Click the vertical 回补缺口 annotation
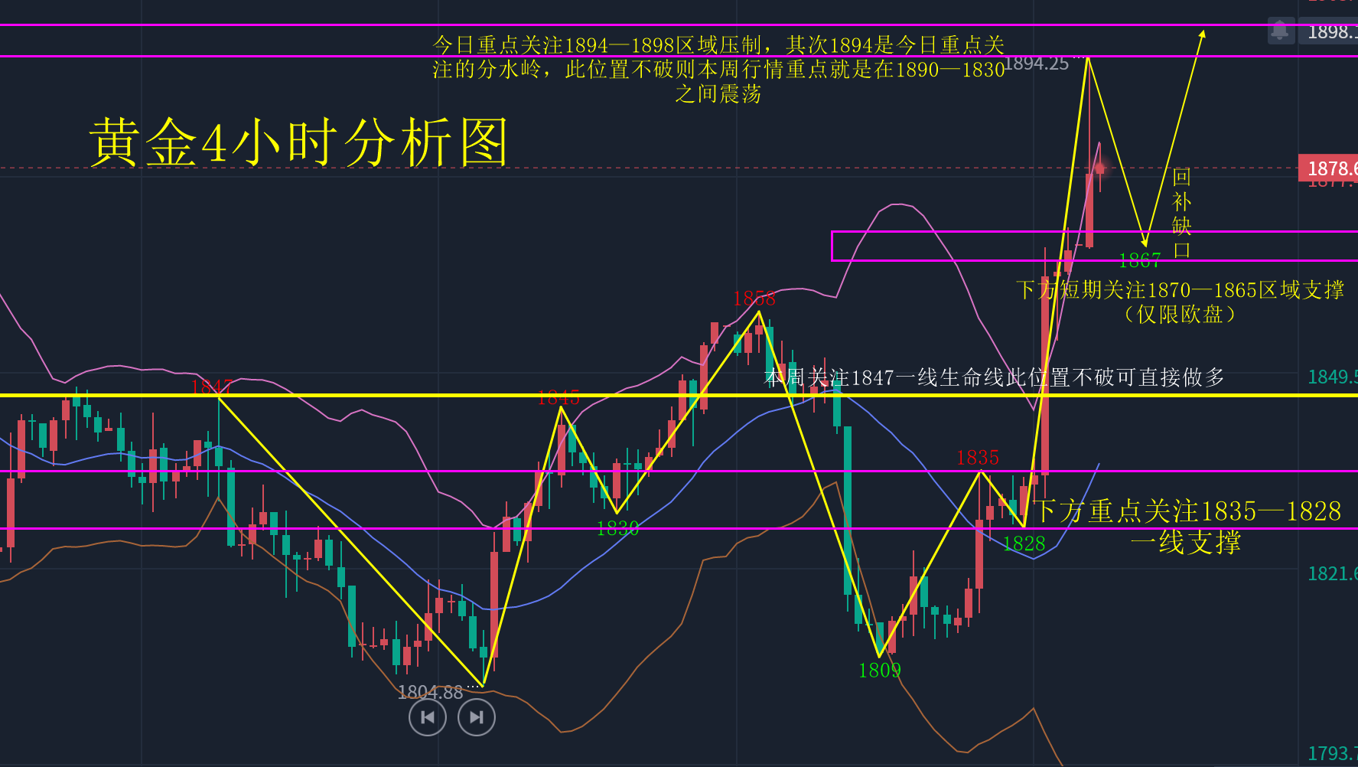This screenshot has height=767, width=1358. click(x=1182, y=214)
